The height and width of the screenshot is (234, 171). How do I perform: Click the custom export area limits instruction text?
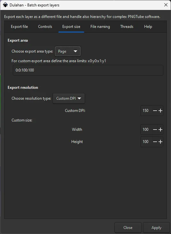click(x=59, y=61)
